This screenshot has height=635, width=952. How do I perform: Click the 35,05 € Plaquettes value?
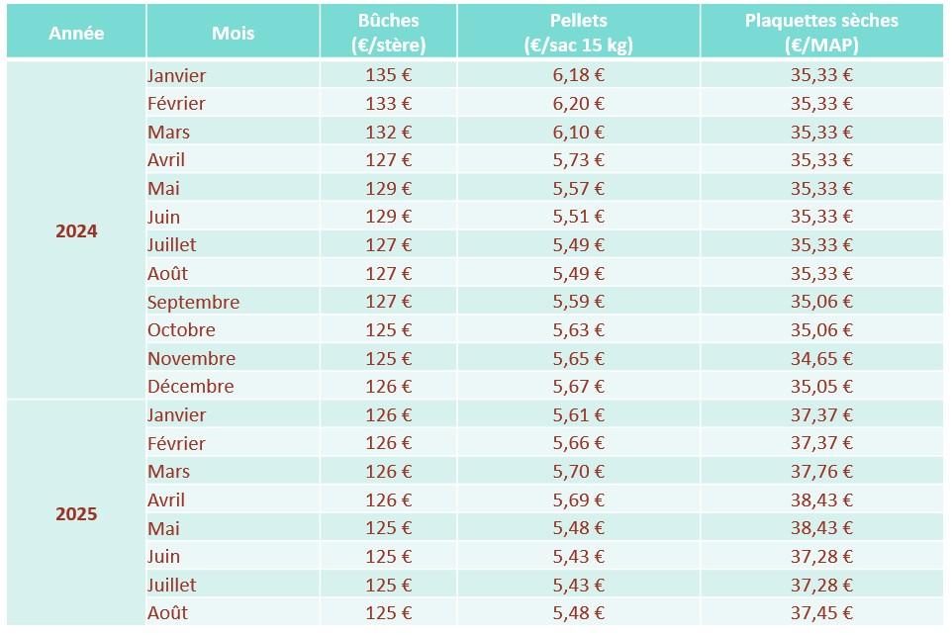pyautogui.click(x=821, y=386)
